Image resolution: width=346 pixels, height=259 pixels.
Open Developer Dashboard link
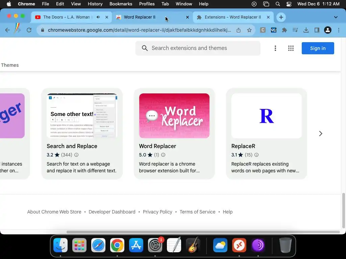tap(112, 212)
